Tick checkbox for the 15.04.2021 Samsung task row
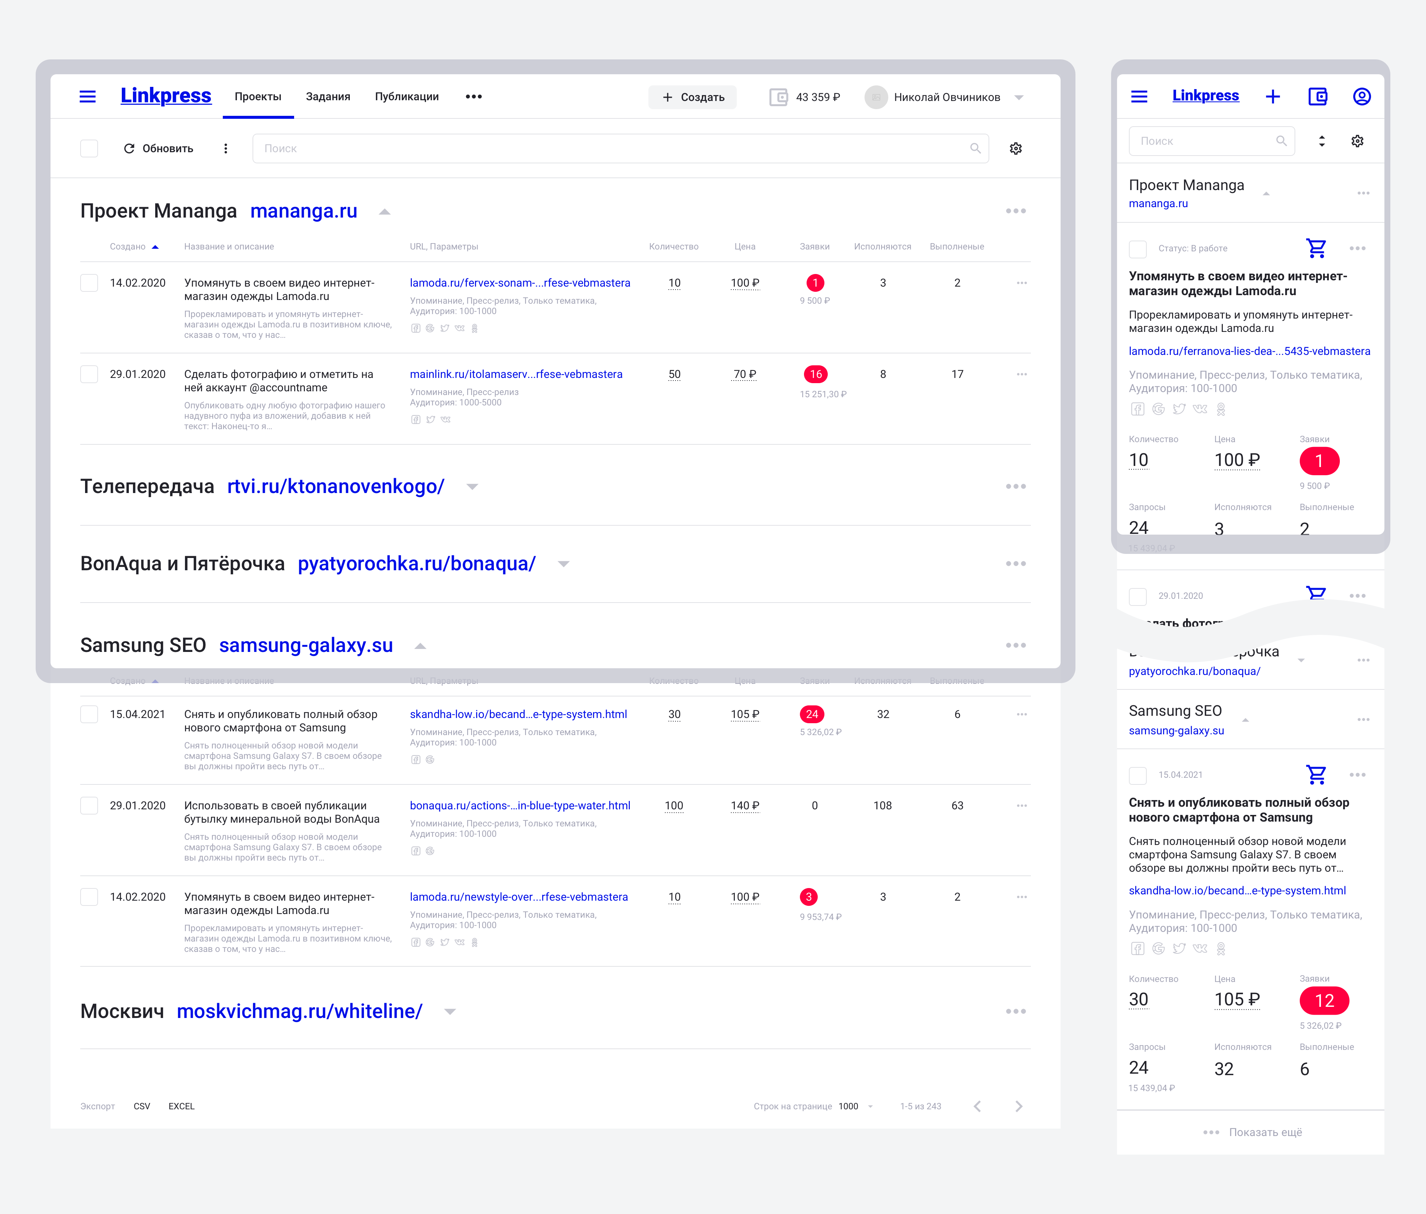 (x=89, y=714)
